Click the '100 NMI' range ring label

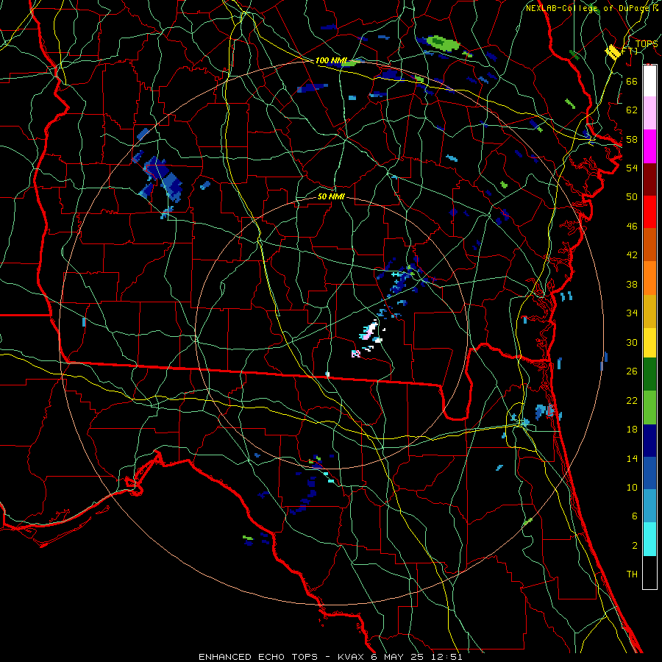330,61
